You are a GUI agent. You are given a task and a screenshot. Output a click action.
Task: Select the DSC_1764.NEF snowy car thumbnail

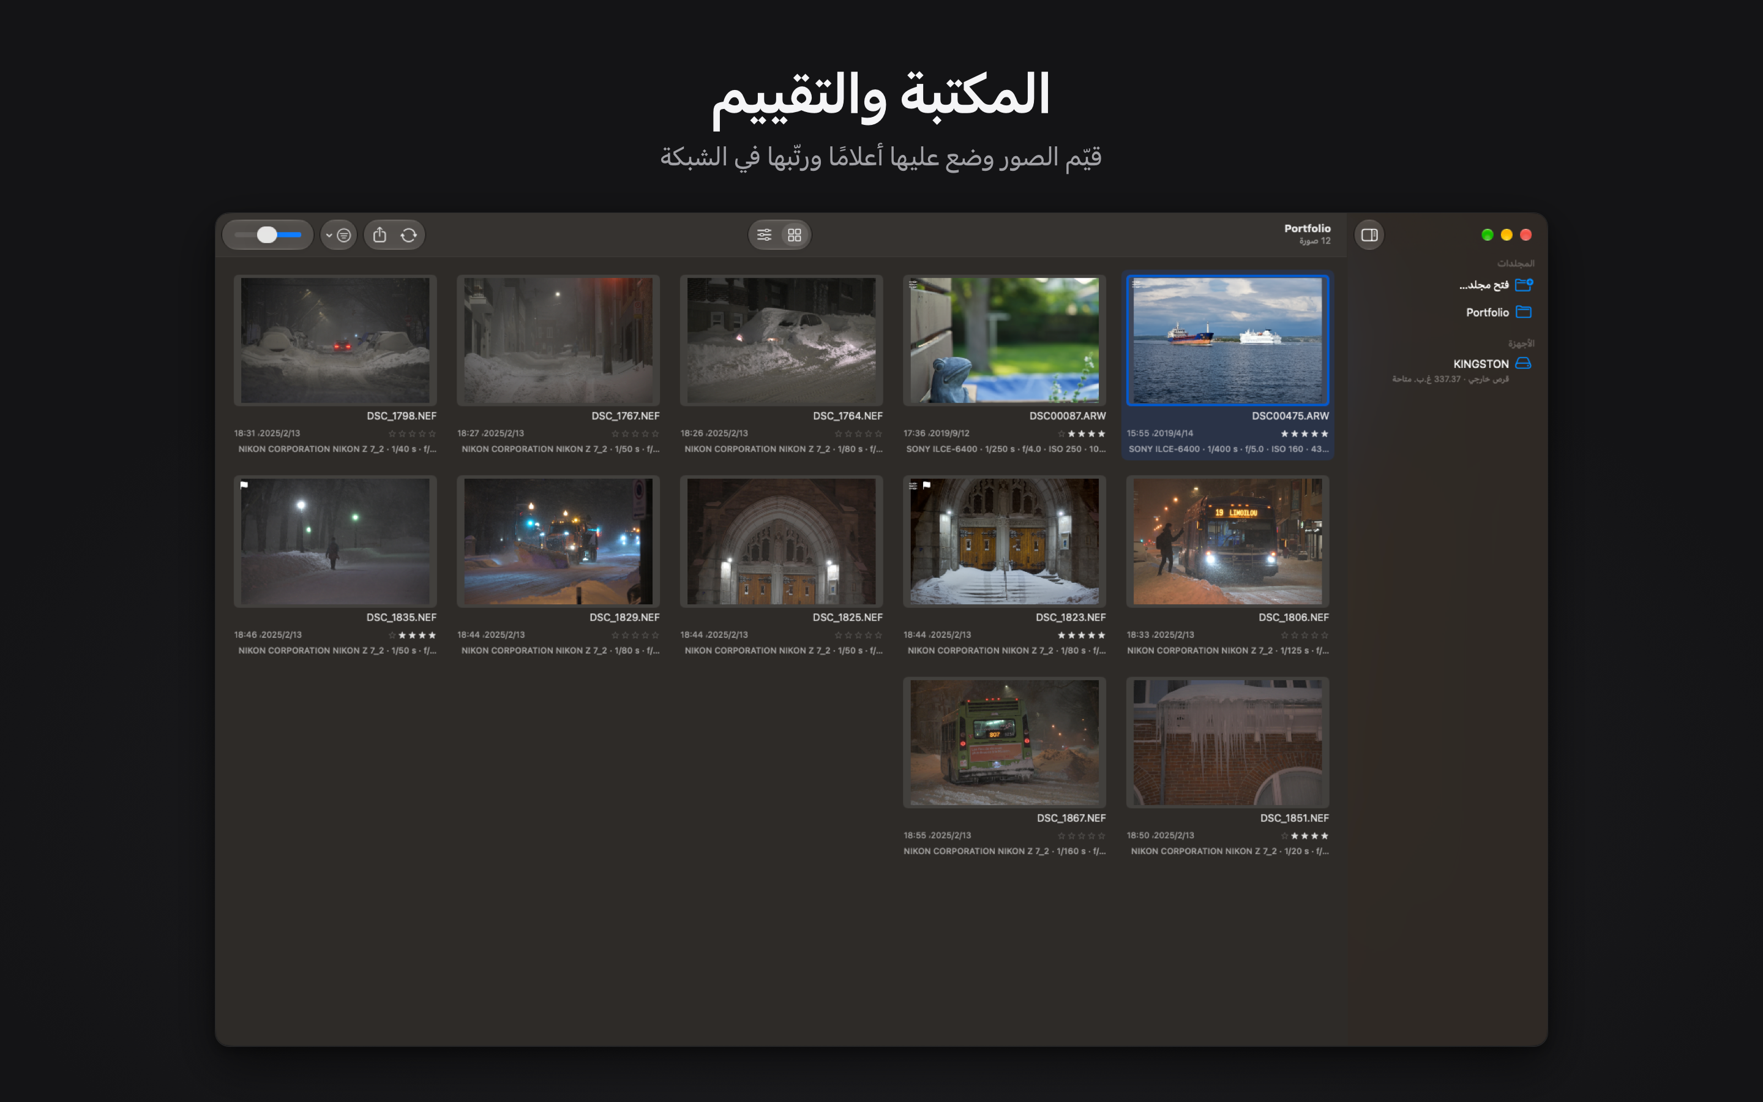tap(781, 340)
